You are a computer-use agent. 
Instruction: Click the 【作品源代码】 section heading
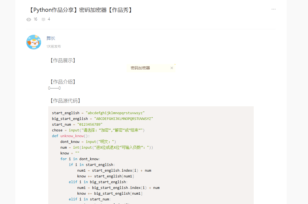pos(65,101)
